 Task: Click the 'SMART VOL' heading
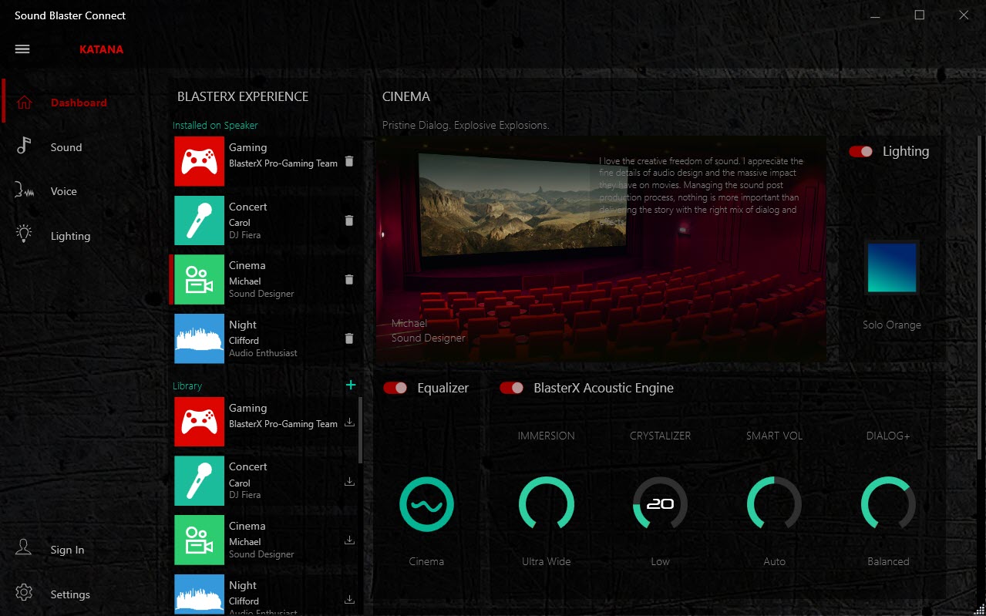[x=775, y=436]
